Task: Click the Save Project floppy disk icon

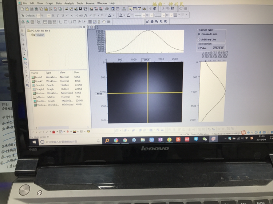Action: point(80,9)
